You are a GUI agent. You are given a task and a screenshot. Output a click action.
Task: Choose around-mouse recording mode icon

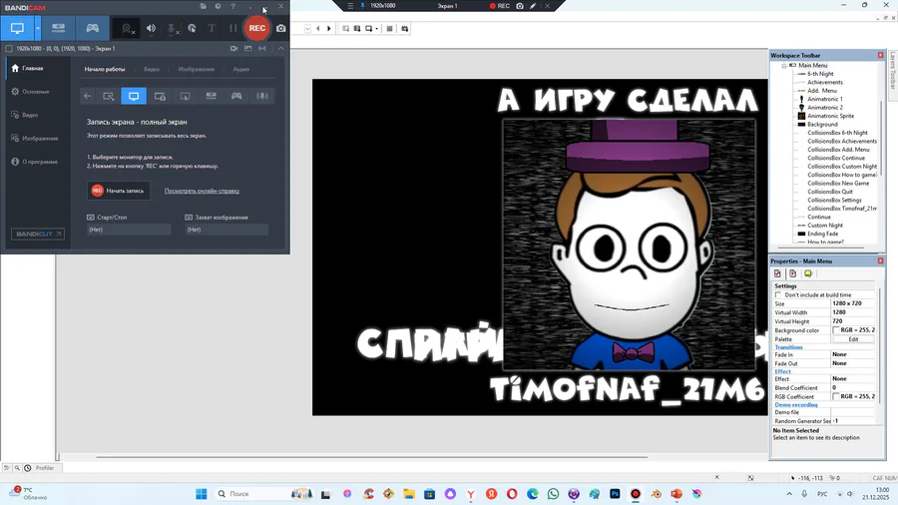pos(185,96)
